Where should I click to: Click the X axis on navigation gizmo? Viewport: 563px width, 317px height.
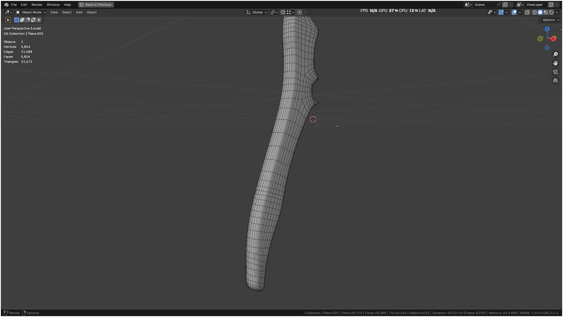553,39
